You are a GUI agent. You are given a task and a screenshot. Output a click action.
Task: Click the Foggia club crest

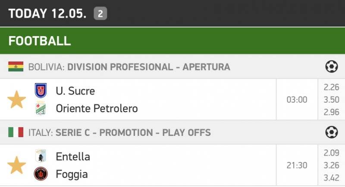[41, 174]
